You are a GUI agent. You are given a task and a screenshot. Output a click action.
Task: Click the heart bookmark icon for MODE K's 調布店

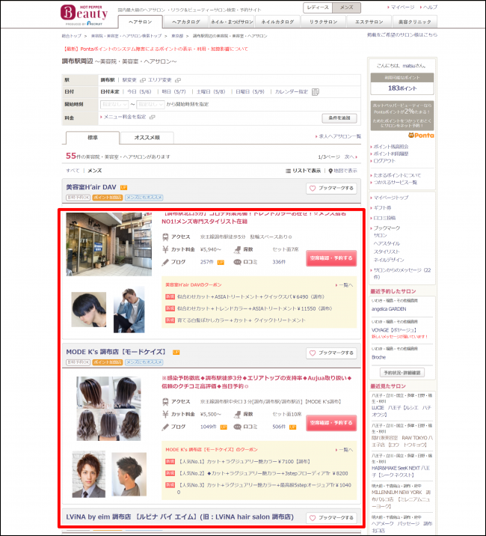[313, 353]
